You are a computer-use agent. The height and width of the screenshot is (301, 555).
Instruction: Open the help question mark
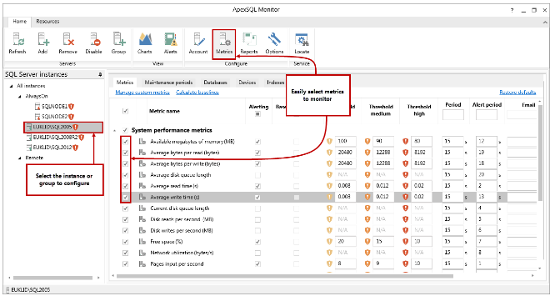512,10
